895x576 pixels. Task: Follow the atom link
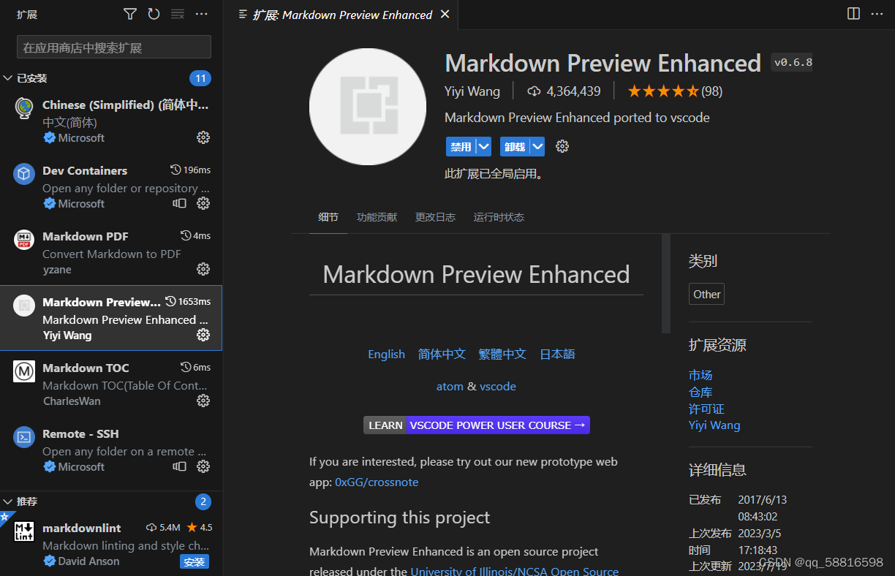click(450, 386)
